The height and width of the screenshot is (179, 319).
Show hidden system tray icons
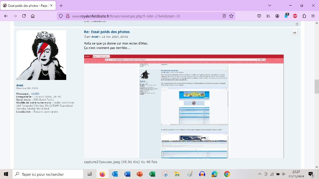pos(260,174)
